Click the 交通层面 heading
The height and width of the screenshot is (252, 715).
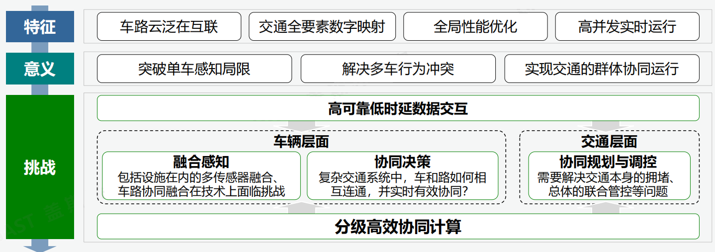click(609, 142)
